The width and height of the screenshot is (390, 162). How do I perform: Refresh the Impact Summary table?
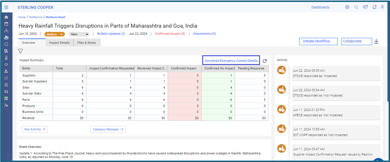265,61
